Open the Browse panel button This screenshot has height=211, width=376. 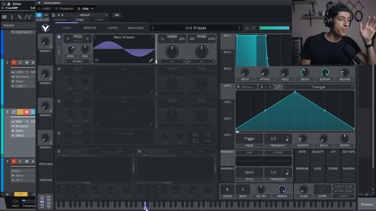point(367,205)
